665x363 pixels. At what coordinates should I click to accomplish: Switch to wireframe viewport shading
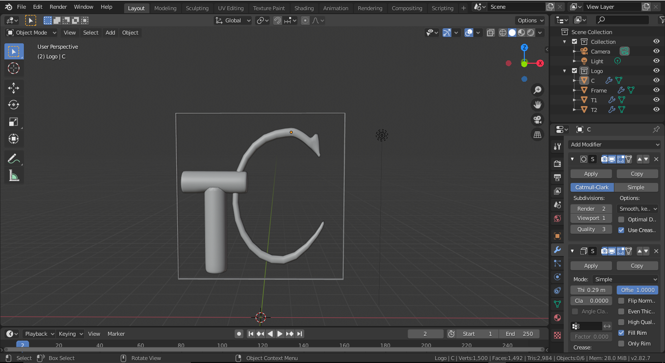503,33
